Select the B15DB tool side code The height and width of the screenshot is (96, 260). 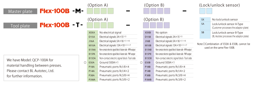148,58
